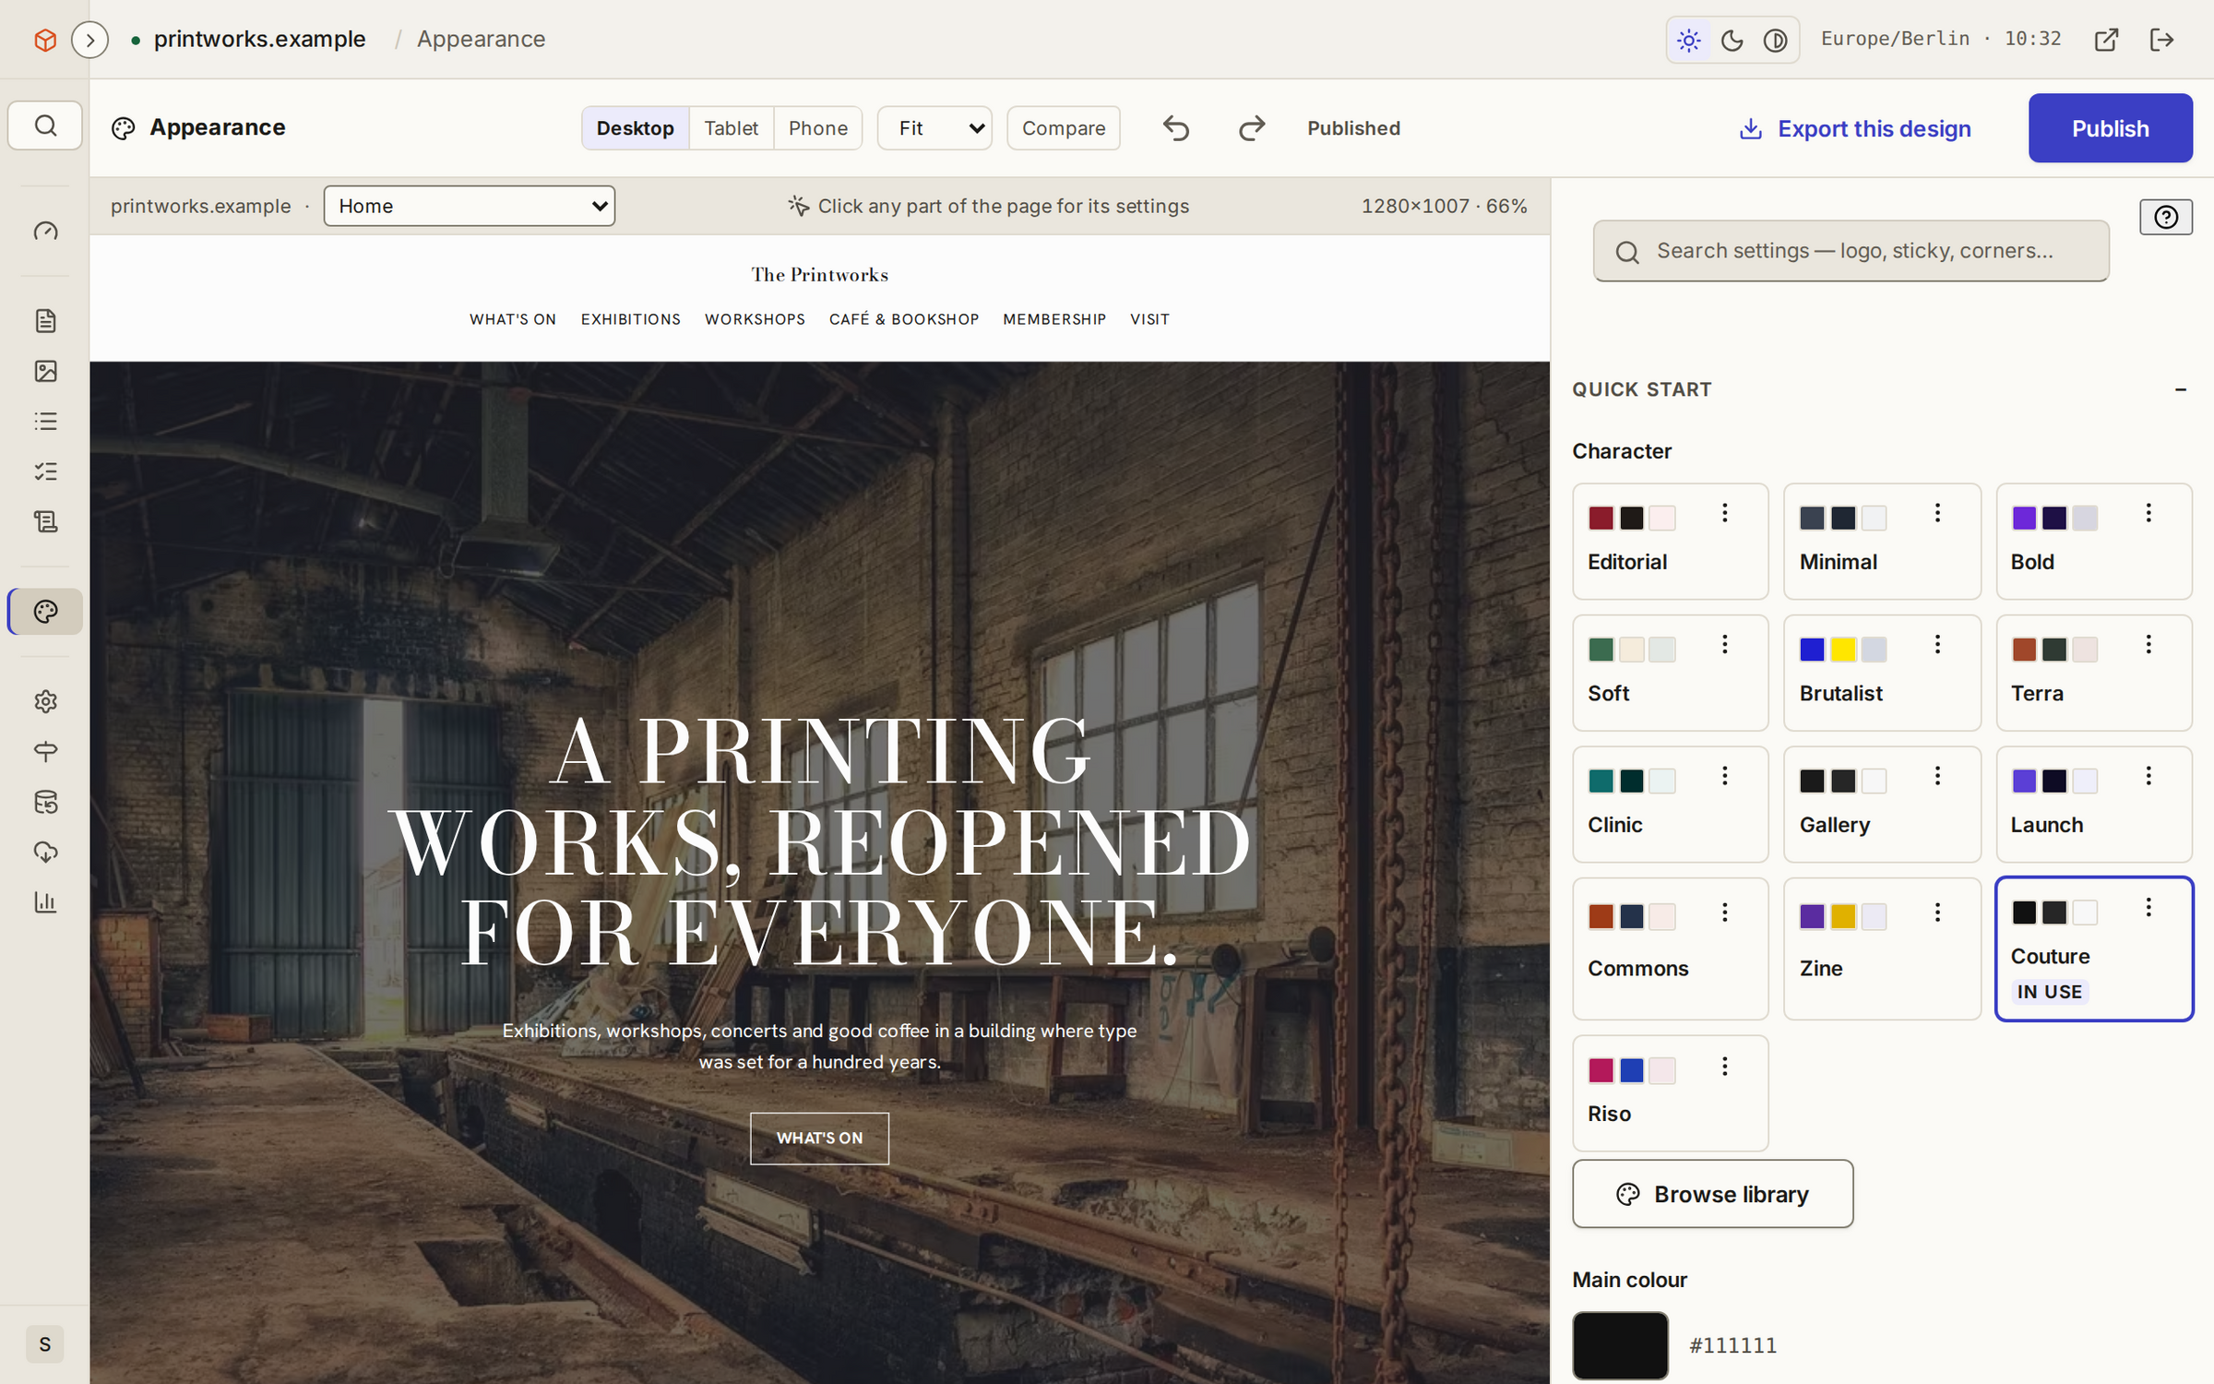Open the help question mark button
The height and width of the screenshot is (1384, 2214).
2166,218
